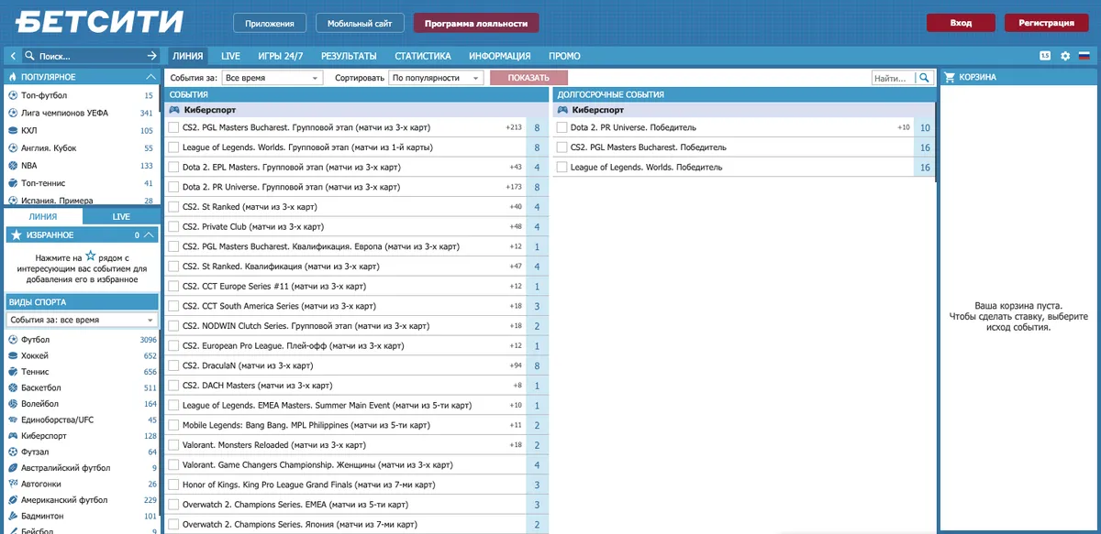1101x534 pixels.
Task: Click the Betcity logo
Action: (100, 21)
